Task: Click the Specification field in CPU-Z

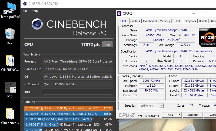Action: click(177, 51)
